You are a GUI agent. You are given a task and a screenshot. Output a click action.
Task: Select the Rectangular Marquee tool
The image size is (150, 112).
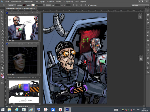pos(2,15)
